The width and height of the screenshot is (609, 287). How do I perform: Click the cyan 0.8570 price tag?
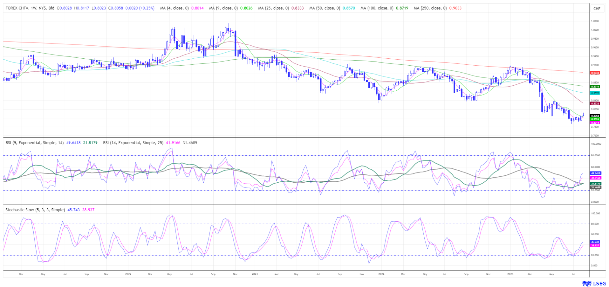(x=595, y=93)
